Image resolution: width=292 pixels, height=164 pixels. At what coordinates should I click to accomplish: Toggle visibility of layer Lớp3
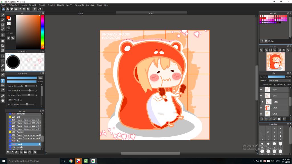(x=261, y=108)
